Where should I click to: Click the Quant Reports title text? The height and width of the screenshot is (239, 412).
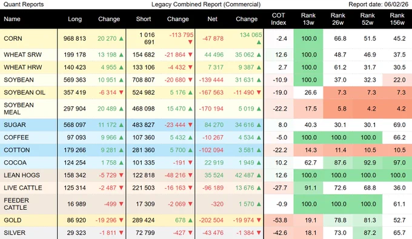click(x=24, y=4)
